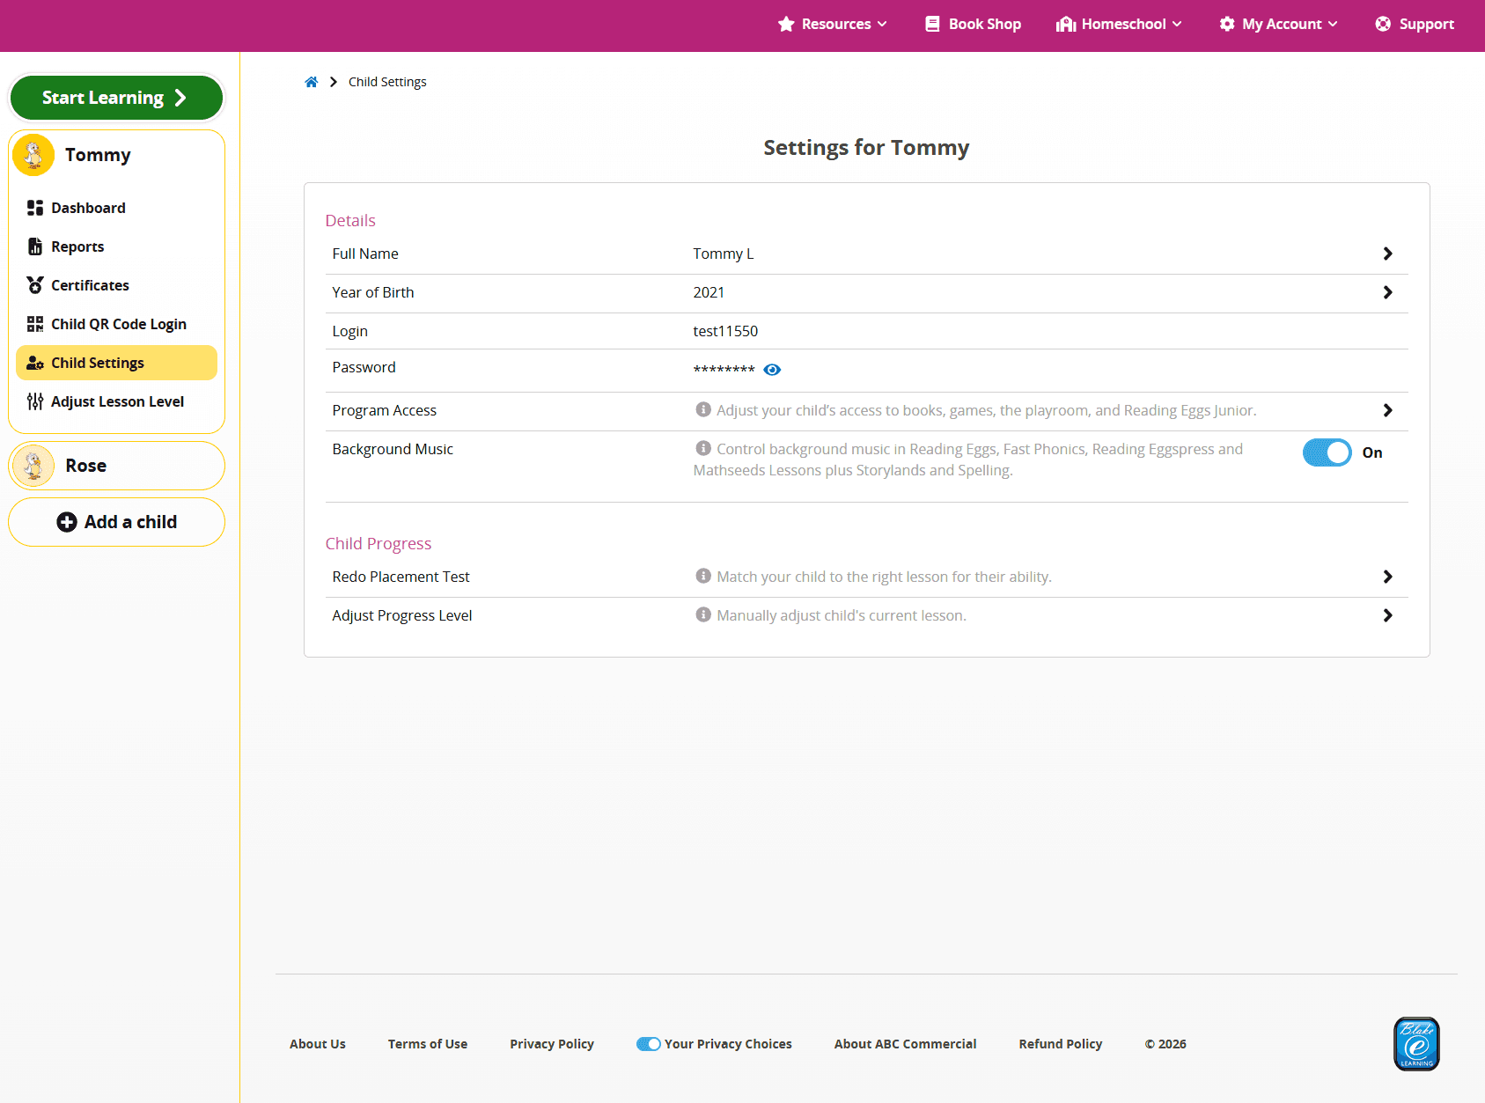Click the plus icon on Add a child

[67, 522]
